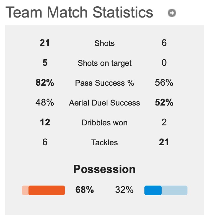The width and height of the screenshot is (208, 217).
Task: Click the 56% pass success value
Action: point(164,82)
